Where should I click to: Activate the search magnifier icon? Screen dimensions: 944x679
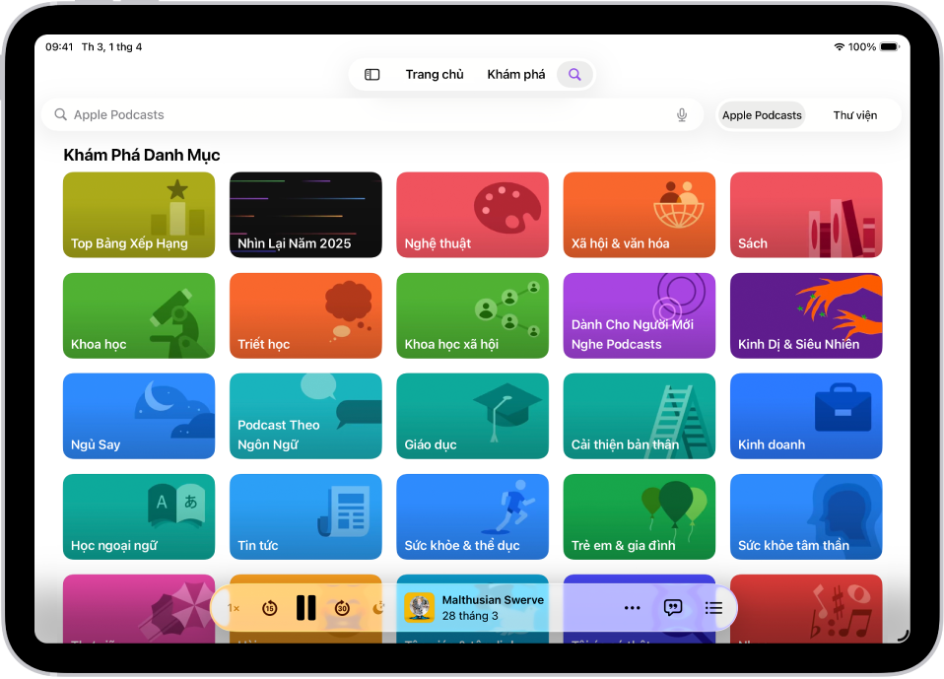pos(574,73)
